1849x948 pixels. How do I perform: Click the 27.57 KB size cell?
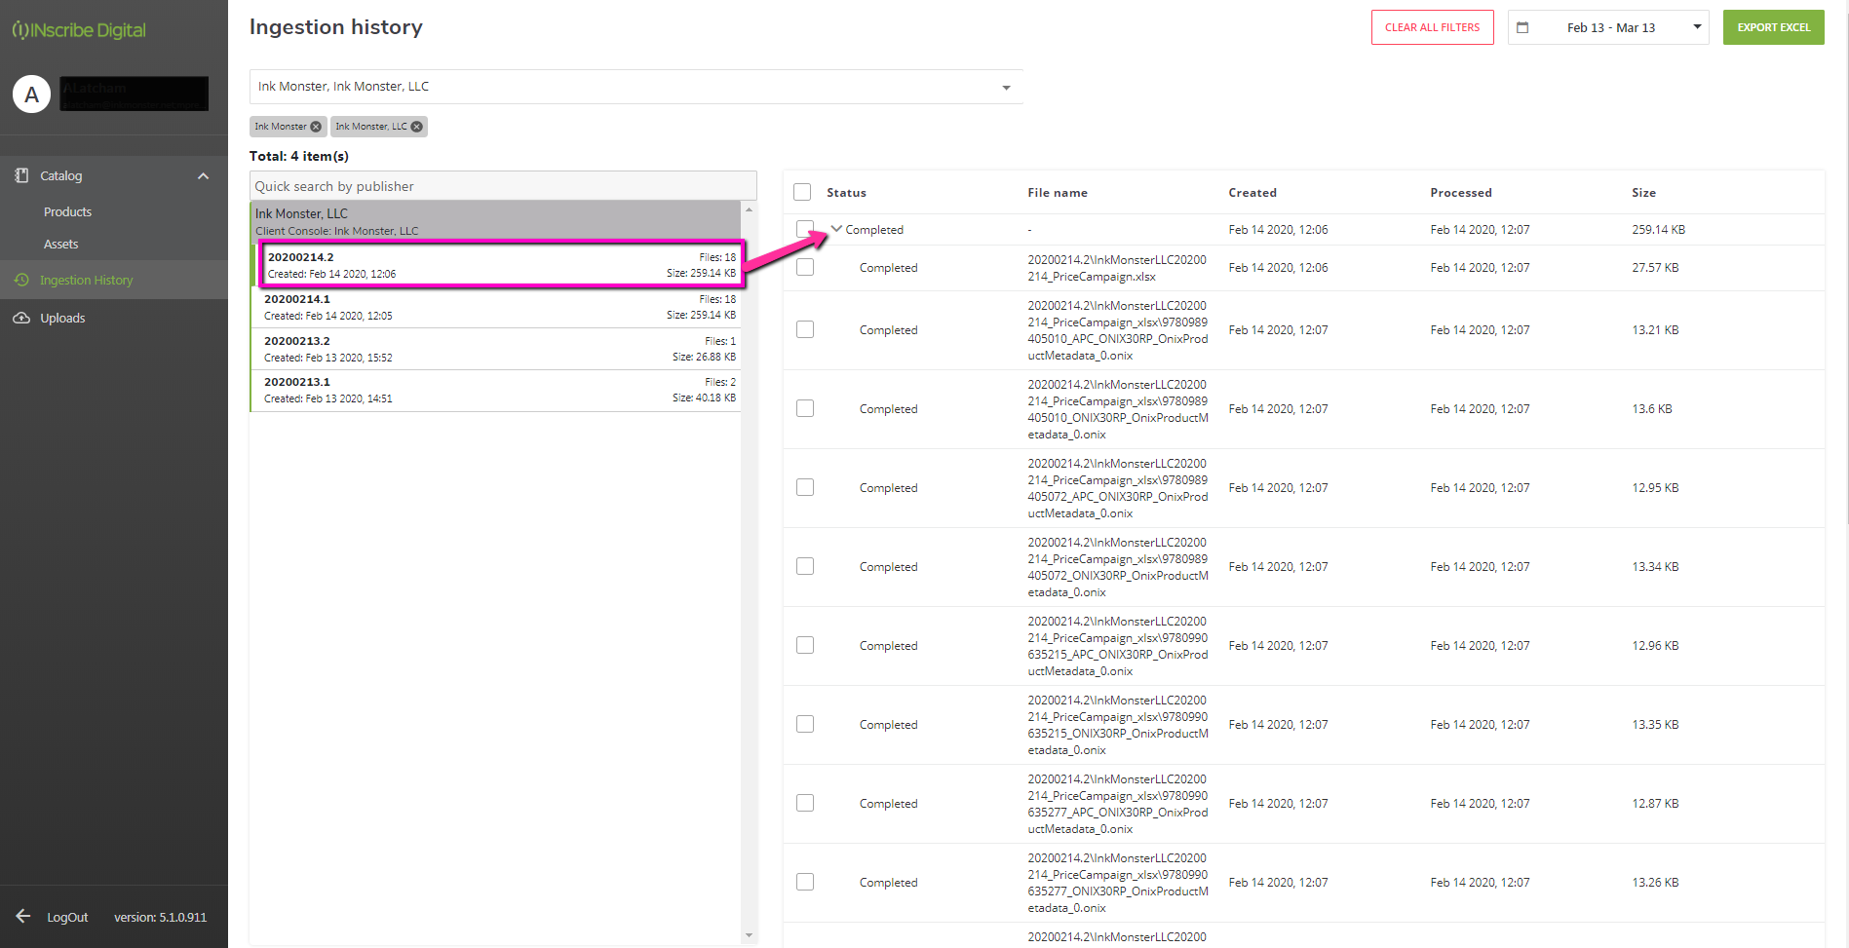[x=1655, y=267]
